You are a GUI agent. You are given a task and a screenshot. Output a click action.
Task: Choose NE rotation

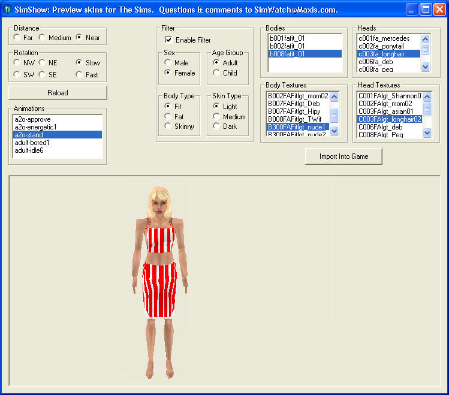(48, 63)
